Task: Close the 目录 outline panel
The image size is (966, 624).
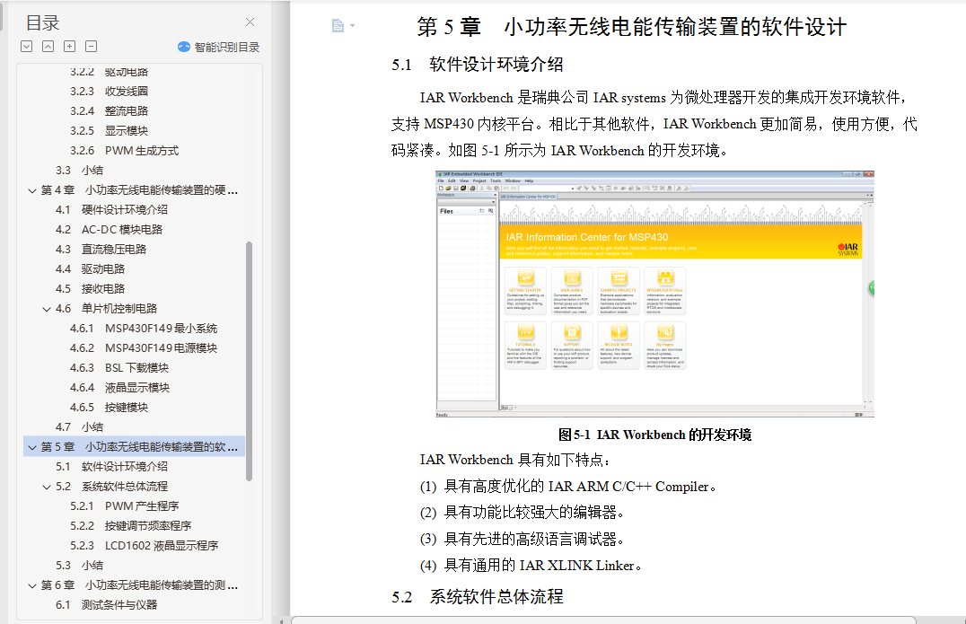Action: (x=250, y=22)
